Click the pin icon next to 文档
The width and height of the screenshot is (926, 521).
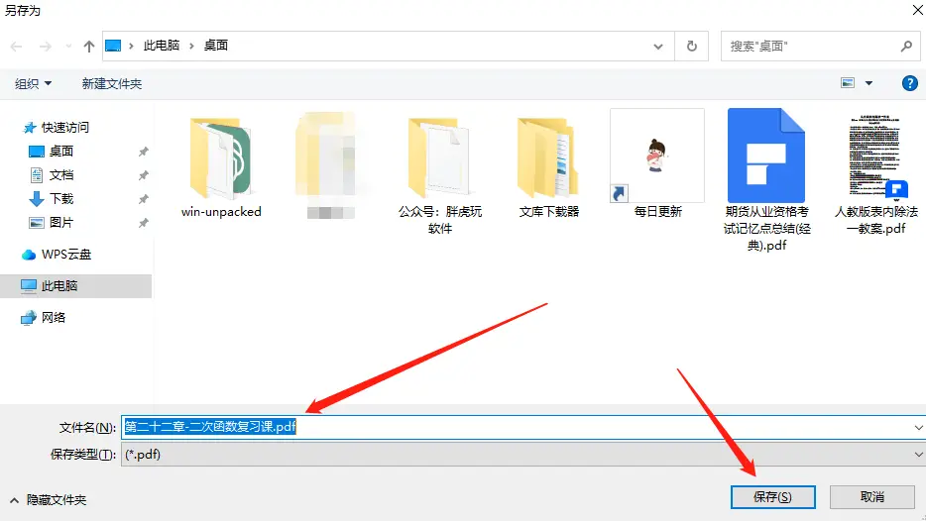click(x=143, y=175)
